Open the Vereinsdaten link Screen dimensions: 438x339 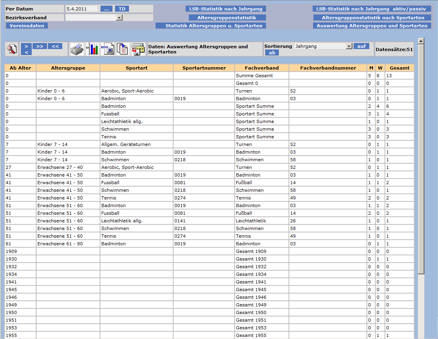pyautogui.click(x=27, y=26)
